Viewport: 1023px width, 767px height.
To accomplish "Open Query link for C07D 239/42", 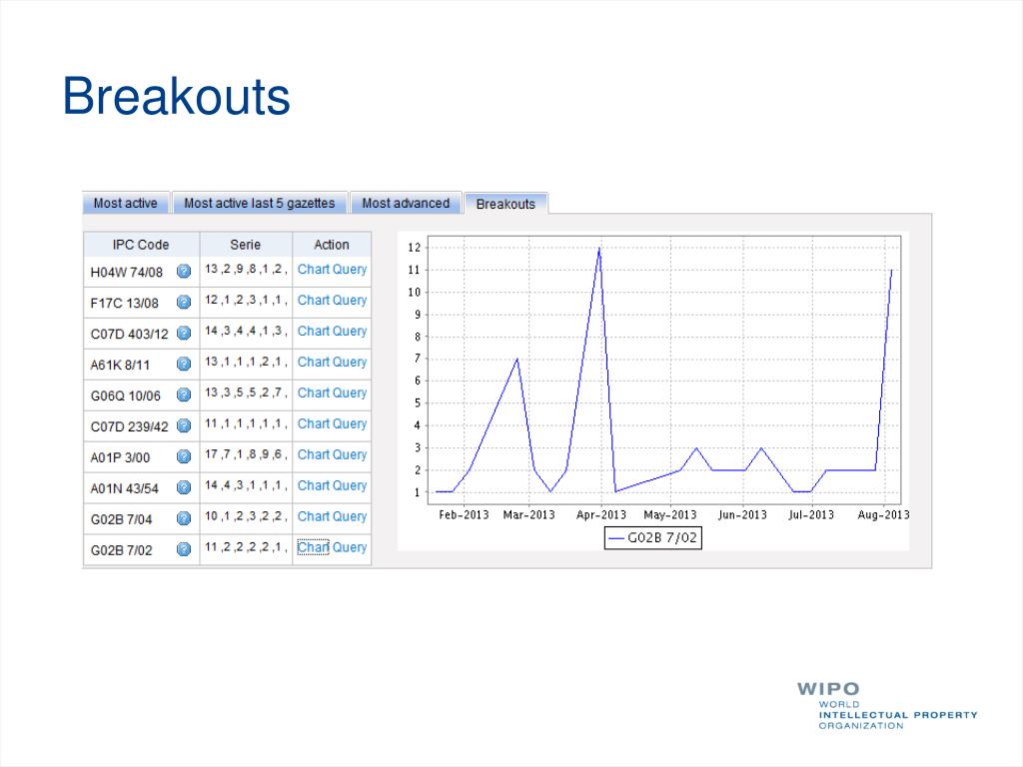I will (350, 423).
